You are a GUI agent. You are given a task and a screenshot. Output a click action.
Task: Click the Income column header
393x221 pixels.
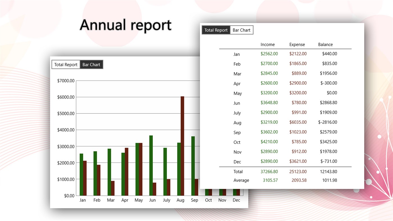coord(267,44)
